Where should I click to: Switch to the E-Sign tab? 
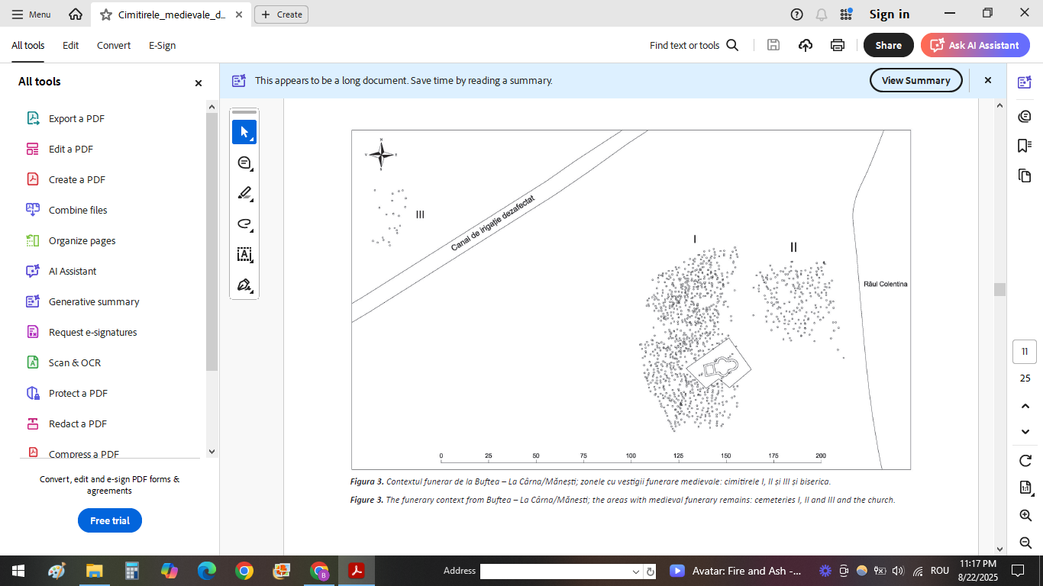162,45
